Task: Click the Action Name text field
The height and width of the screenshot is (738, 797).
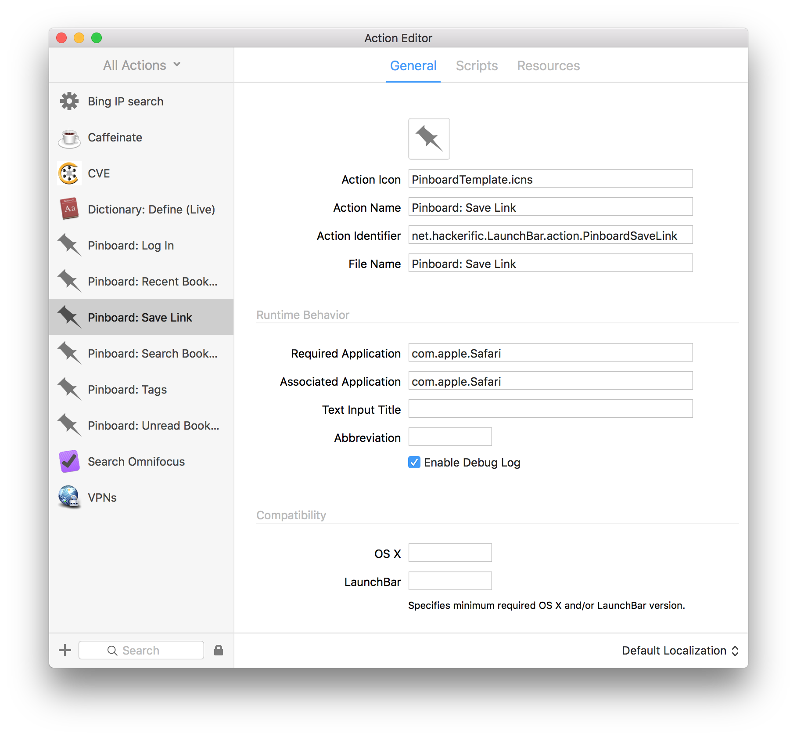Action: coord(550,207)
